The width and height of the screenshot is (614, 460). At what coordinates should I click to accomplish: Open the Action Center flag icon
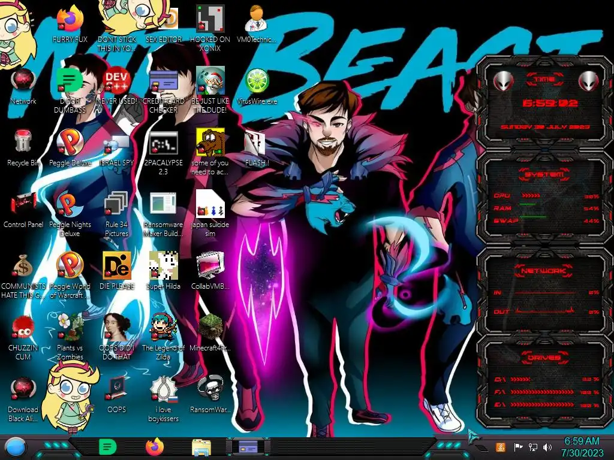point(519,447)
